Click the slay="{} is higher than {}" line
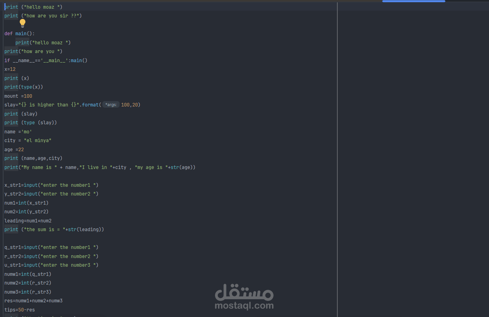 pyautogui.click(x=72, y=105)
